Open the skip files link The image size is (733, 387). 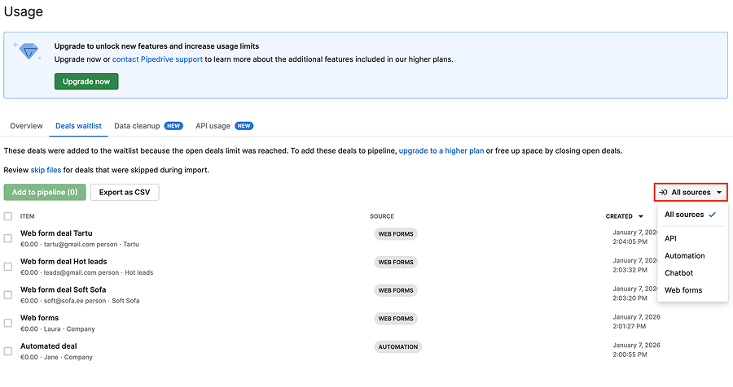tap(46, 170)
